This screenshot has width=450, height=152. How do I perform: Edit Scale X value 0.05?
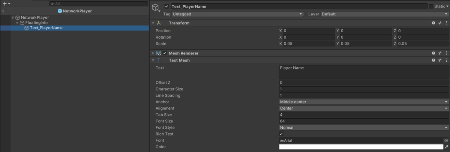pyautogui.click(x=309, y=44)
